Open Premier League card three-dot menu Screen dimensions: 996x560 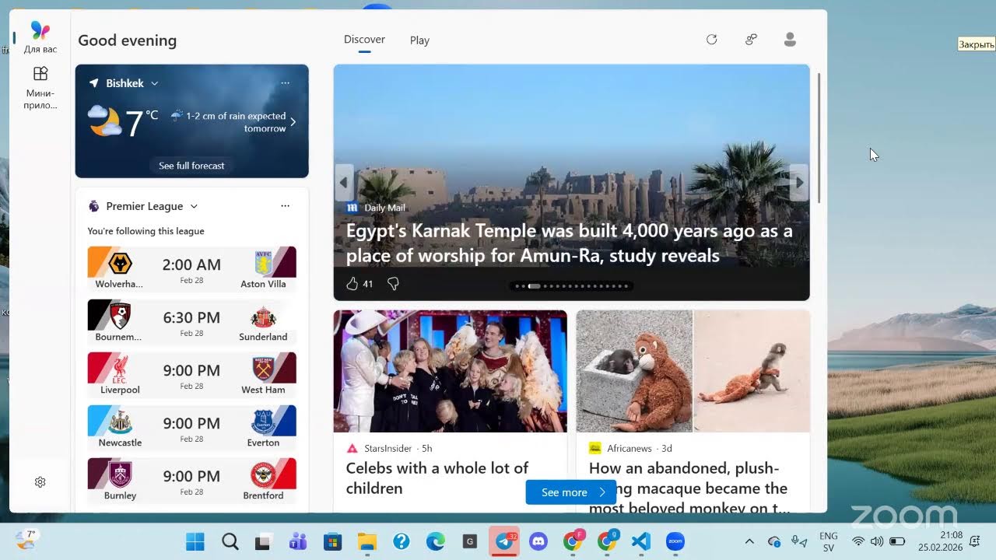(x=285, y=206)
